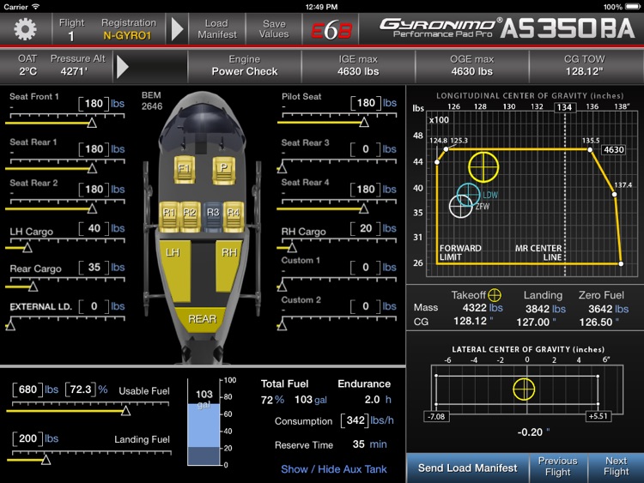Tap the cyan LDW marker on chart
This screenshot has height=483, width=644.
pos(468,195)
